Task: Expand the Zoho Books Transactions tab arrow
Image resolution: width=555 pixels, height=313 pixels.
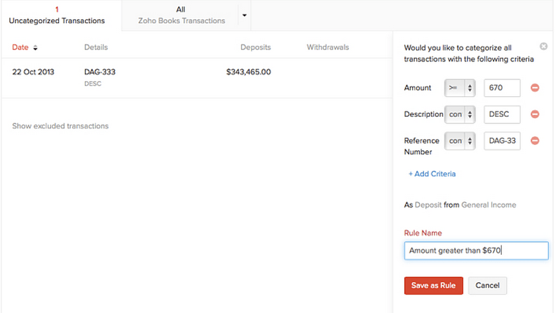Action: coord(244,15)
